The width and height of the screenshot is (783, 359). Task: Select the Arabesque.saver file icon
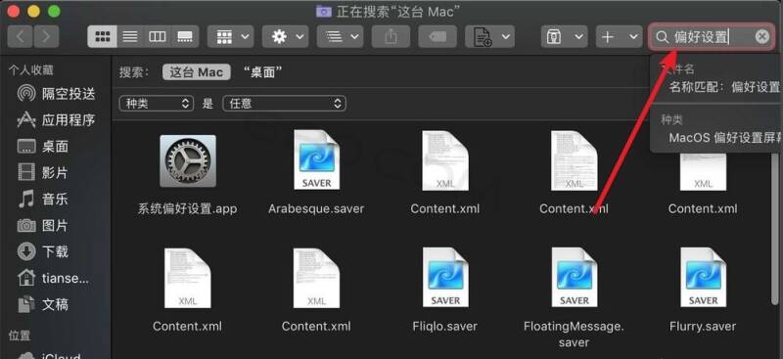[316, 160]
